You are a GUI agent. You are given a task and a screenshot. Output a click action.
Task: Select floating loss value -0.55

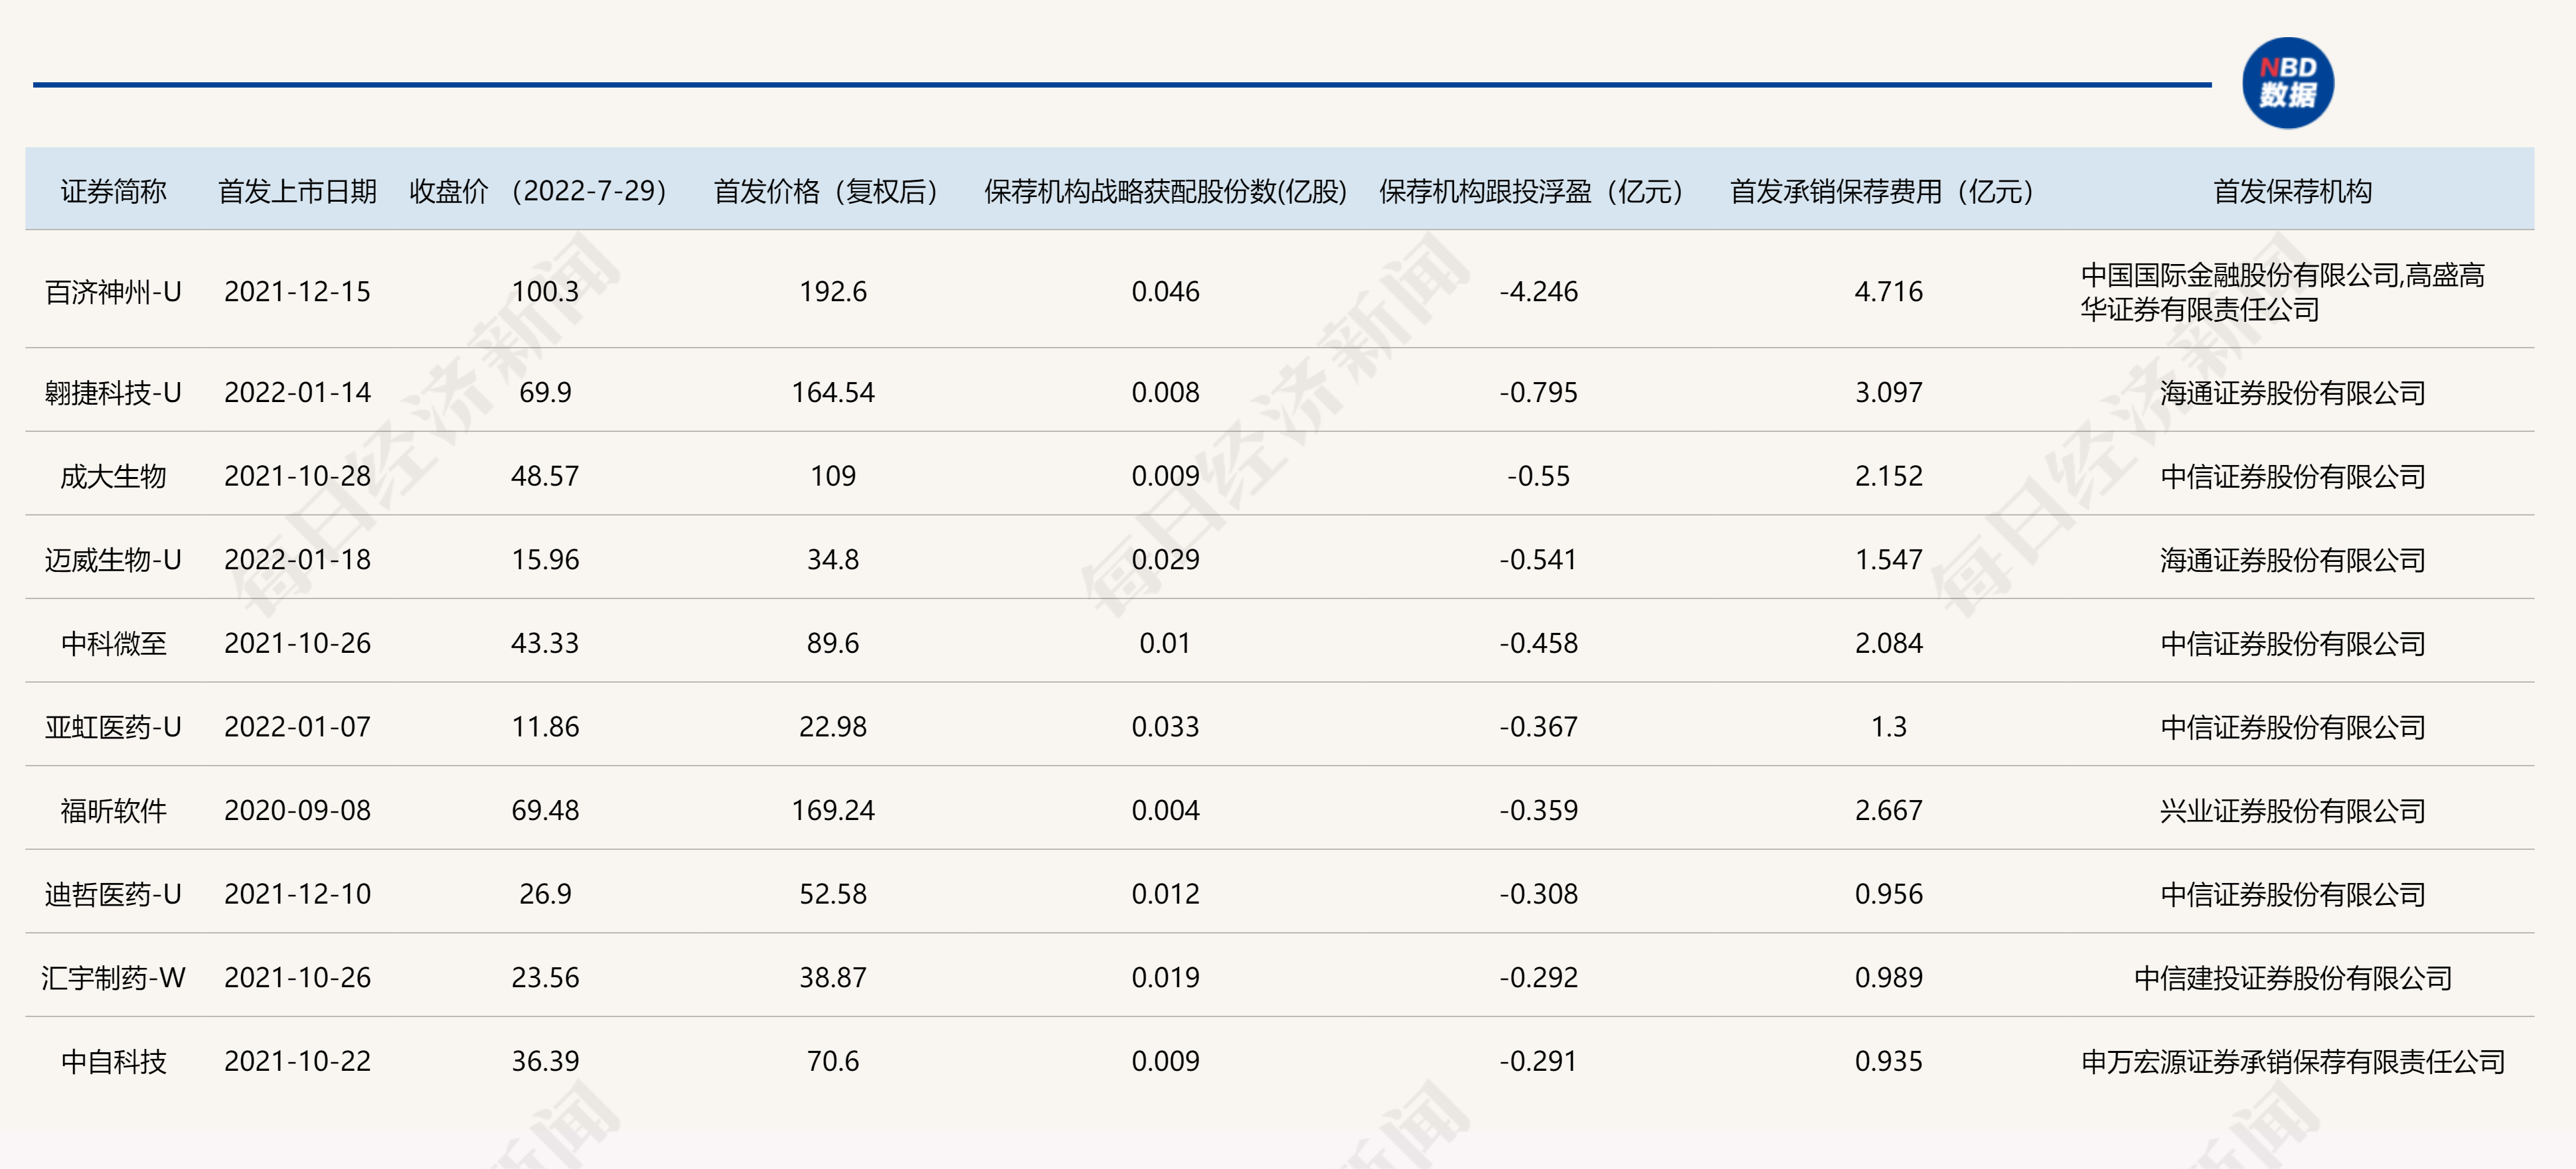pyautogui.click(x=1538, y=476)
